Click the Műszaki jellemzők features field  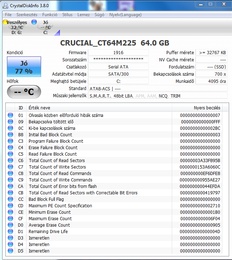pyautogui.click(x=158, y=96)
